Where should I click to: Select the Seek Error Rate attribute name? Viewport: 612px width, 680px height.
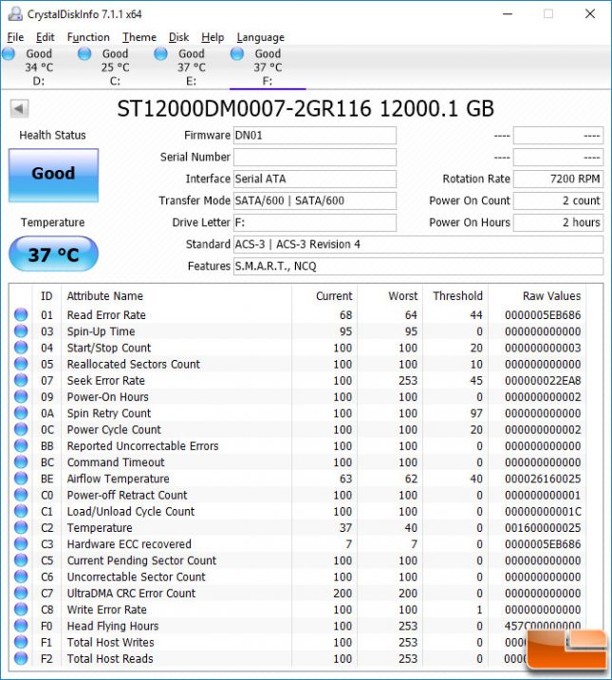(105, 380)
